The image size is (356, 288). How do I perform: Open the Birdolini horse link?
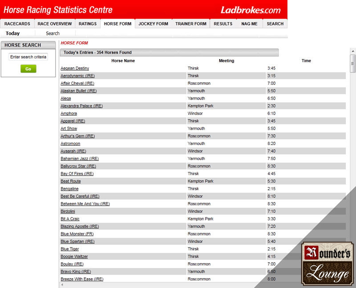coord(68,212)
